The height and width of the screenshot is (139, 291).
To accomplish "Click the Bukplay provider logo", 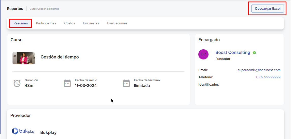I will pos(23,131).
